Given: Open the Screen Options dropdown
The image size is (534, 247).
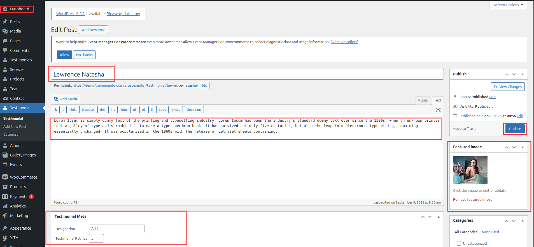Looking at the screenshot, I should (x=508, y=5).
